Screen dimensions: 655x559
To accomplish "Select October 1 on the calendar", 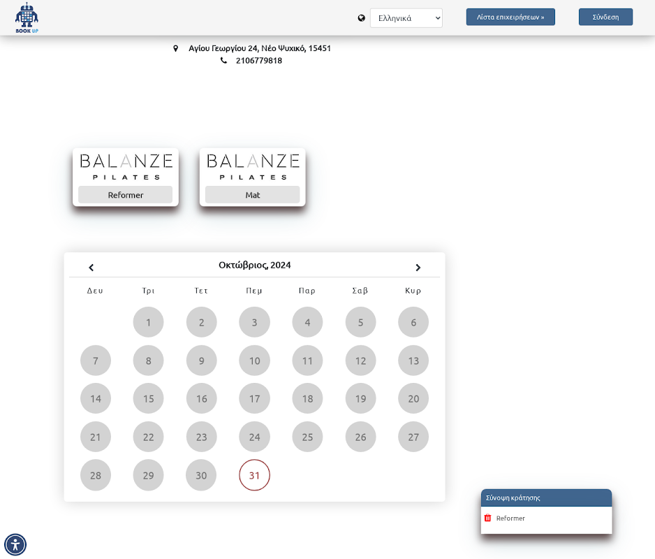I will point(148,322).
